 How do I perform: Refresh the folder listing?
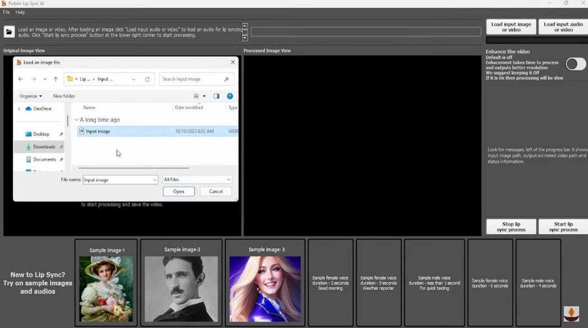point(147,79)
